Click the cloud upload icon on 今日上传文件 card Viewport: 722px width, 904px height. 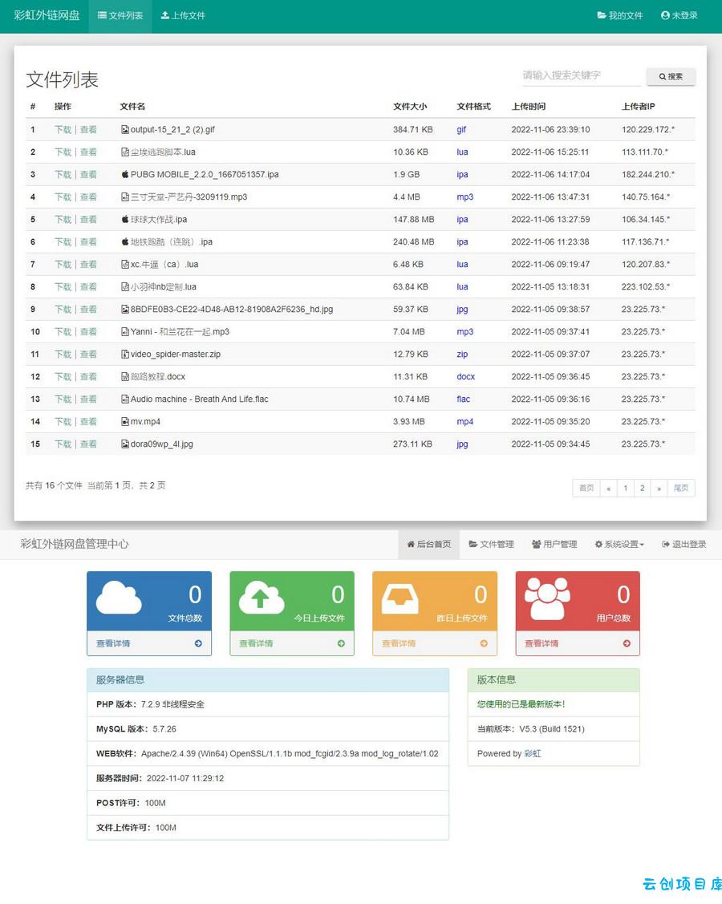coord(262,598)
